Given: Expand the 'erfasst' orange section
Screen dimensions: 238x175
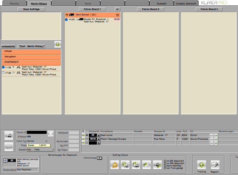Looking at the screenshot, I should pos(31,52).
